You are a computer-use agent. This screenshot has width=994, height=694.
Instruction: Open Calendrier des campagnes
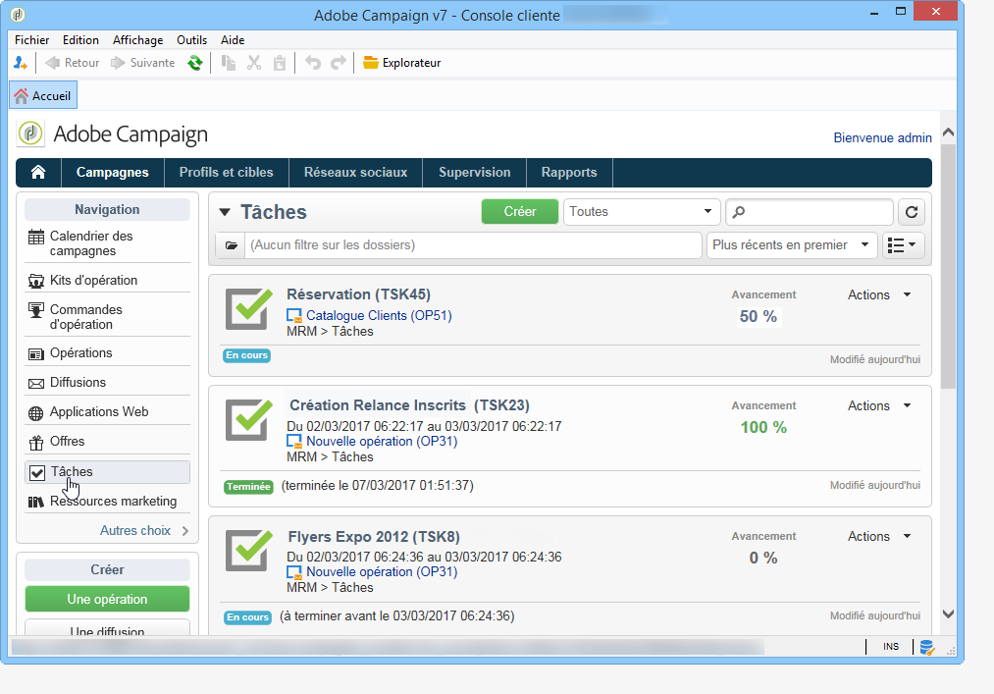107,243
